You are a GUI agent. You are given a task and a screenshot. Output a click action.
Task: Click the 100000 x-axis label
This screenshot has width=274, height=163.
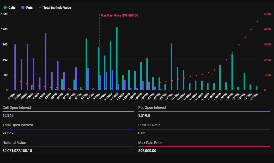tap(108, 97)
